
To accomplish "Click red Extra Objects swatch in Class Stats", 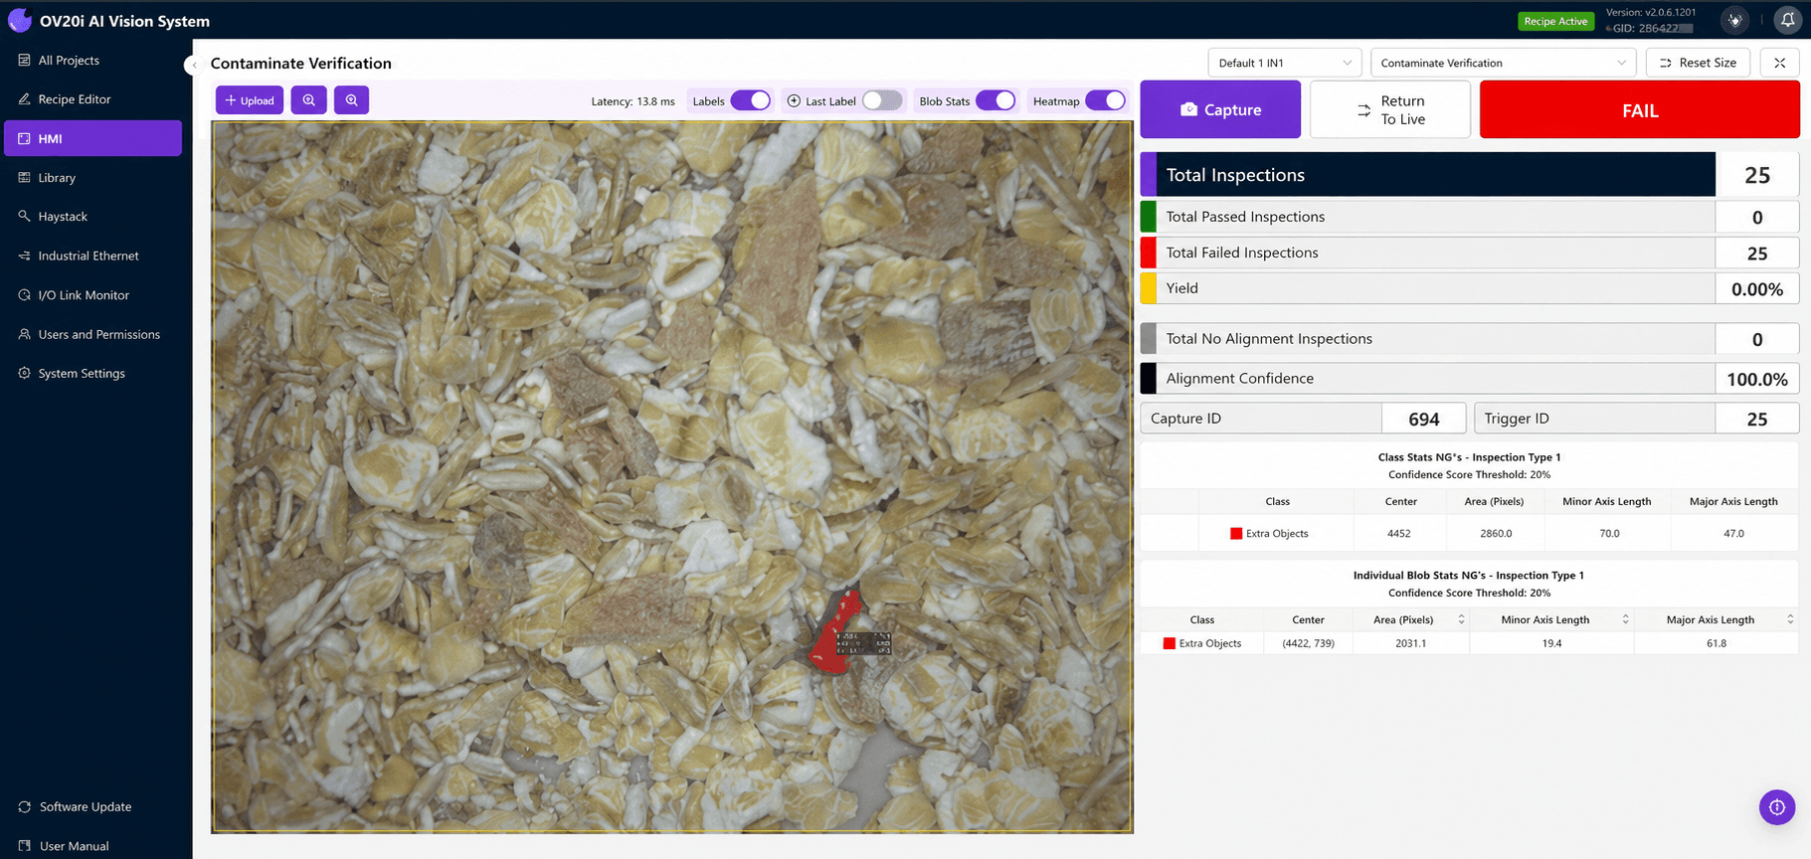I will click(1236, 534).
